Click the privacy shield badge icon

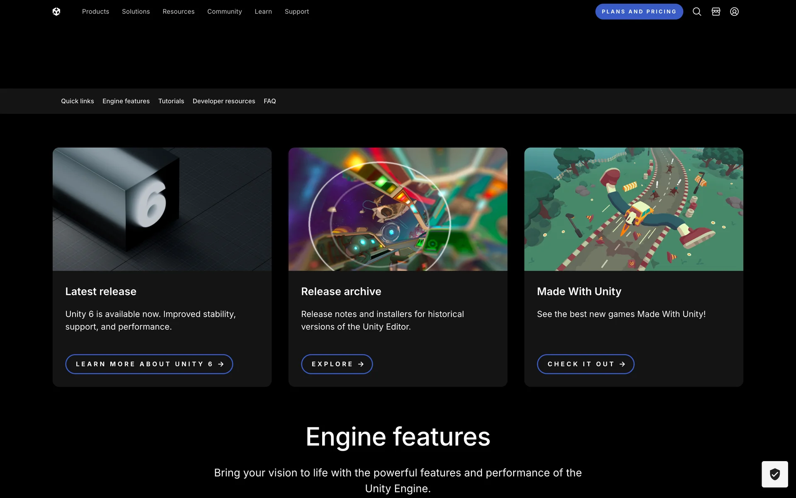[774, 474]
